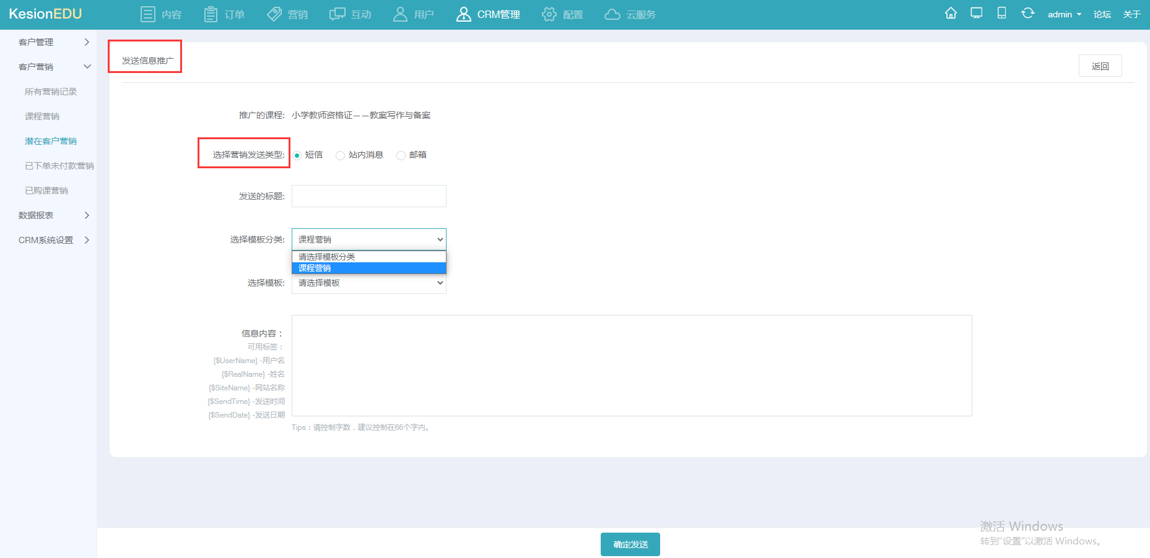Expand the 客户管理 sidebar section
The image size is (1150, 558).
coord(54,42)
